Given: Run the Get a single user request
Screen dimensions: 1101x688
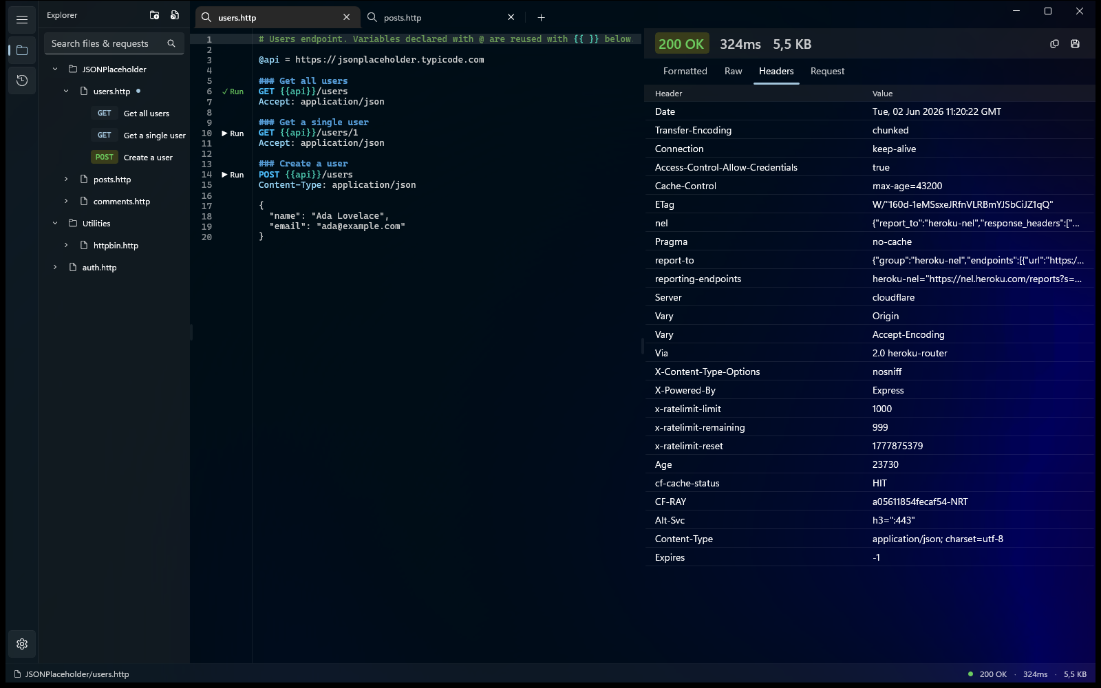Looking at the screenshot, I should pos(233,133).
